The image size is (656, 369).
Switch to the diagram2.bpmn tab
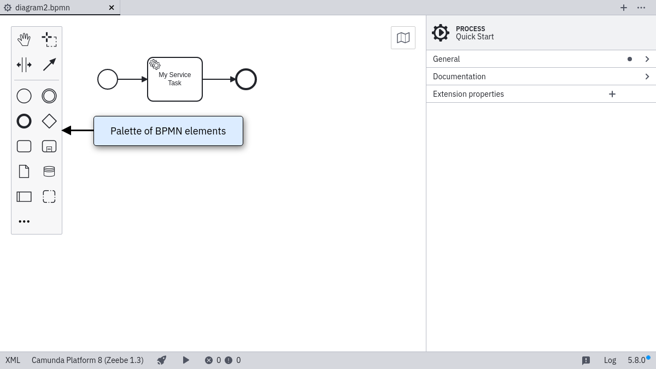click(x=43, y=8)
